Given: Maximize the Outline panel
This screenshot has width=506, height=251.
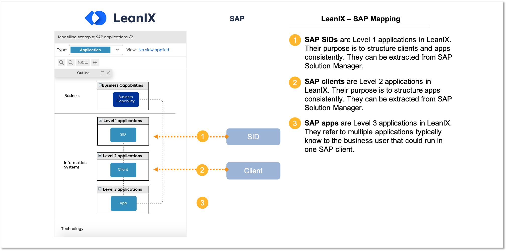Looking at the screenshot, I should [x=102, y=73].
